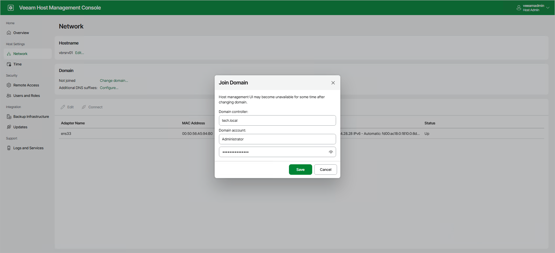Image resolution: width=555 pixels, height=253 pixels.
Task: Cancel the Join Domain dialog
Action: click(325, 170)
